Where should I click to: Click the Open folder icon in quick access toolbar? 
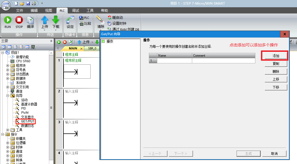[22, 3]
